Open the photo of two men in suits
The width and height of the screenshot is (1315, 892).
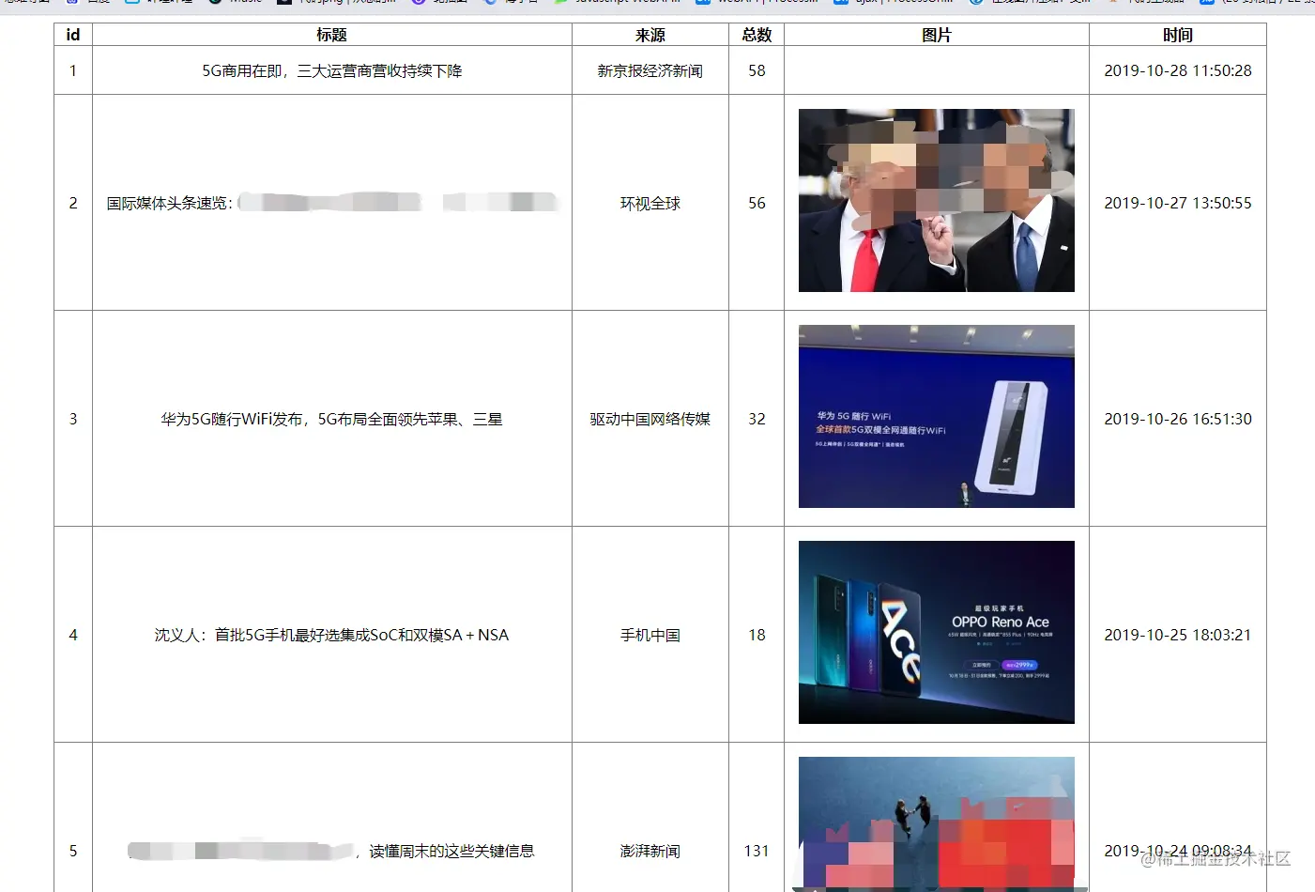pyautogui.click(x=937, y=200)
